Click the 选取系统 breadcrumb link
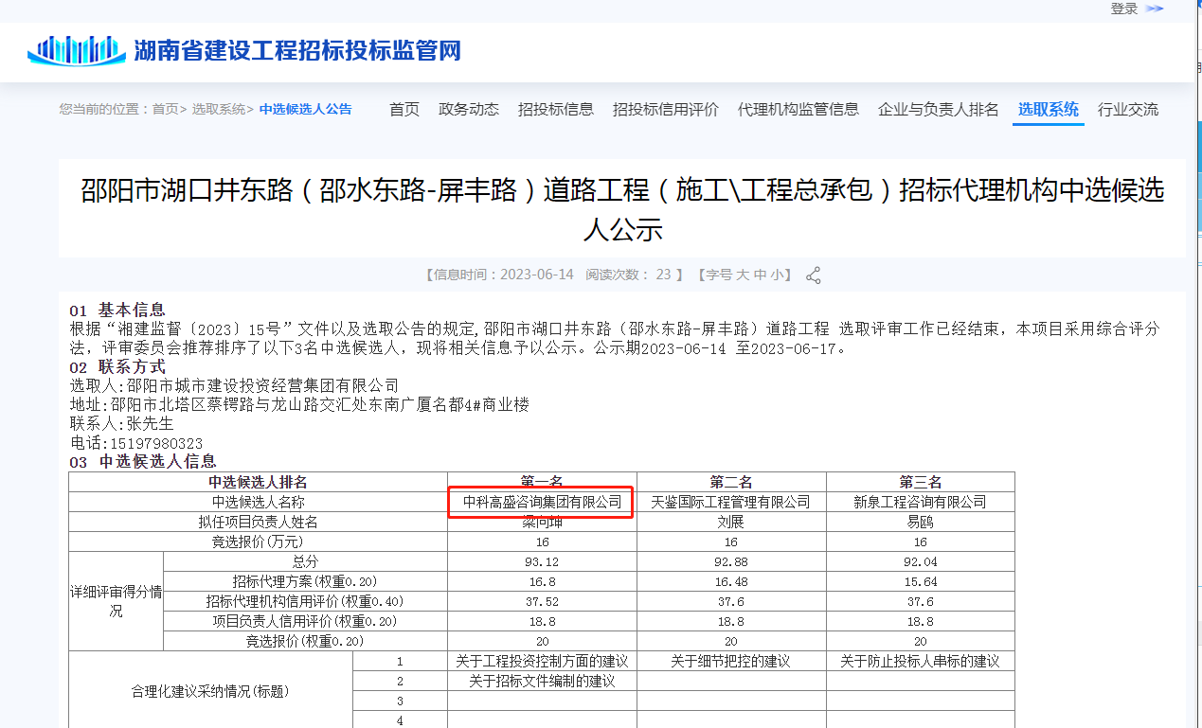This screenshot has width=1202, height=728. click(x=219, y=110)
